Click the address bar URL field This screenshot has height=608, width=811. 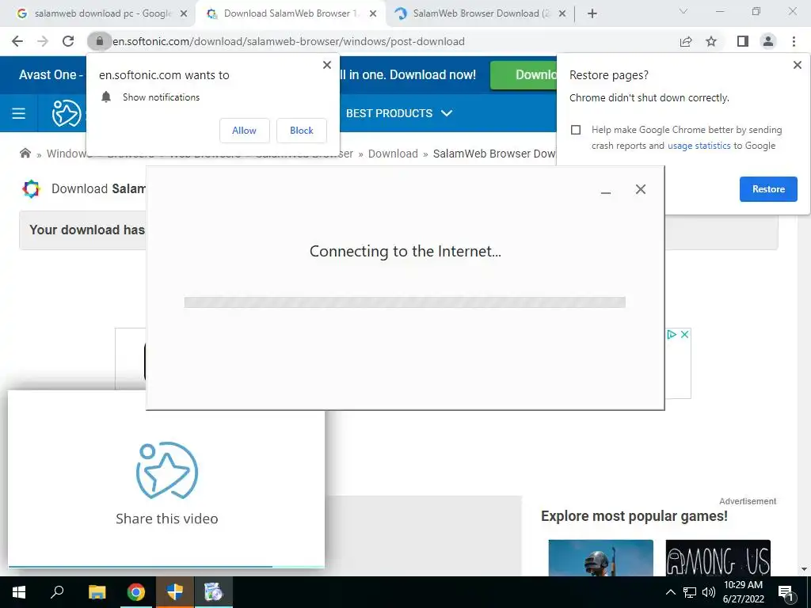click(x=383, y=41)
